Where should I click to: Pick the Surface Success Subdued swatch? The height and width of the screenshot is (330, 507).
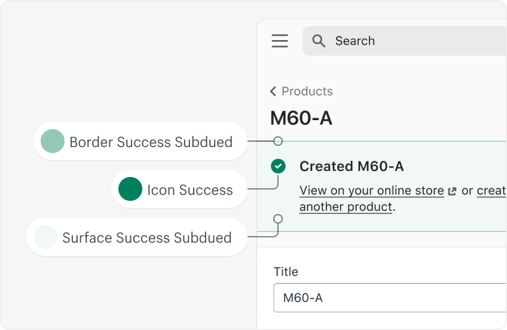point(45,237)
